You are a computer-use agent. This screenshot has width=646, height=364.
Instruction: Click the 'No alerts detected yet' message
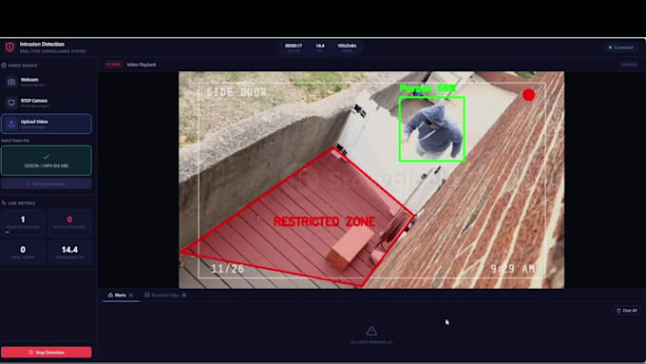(x=371, y=342)
